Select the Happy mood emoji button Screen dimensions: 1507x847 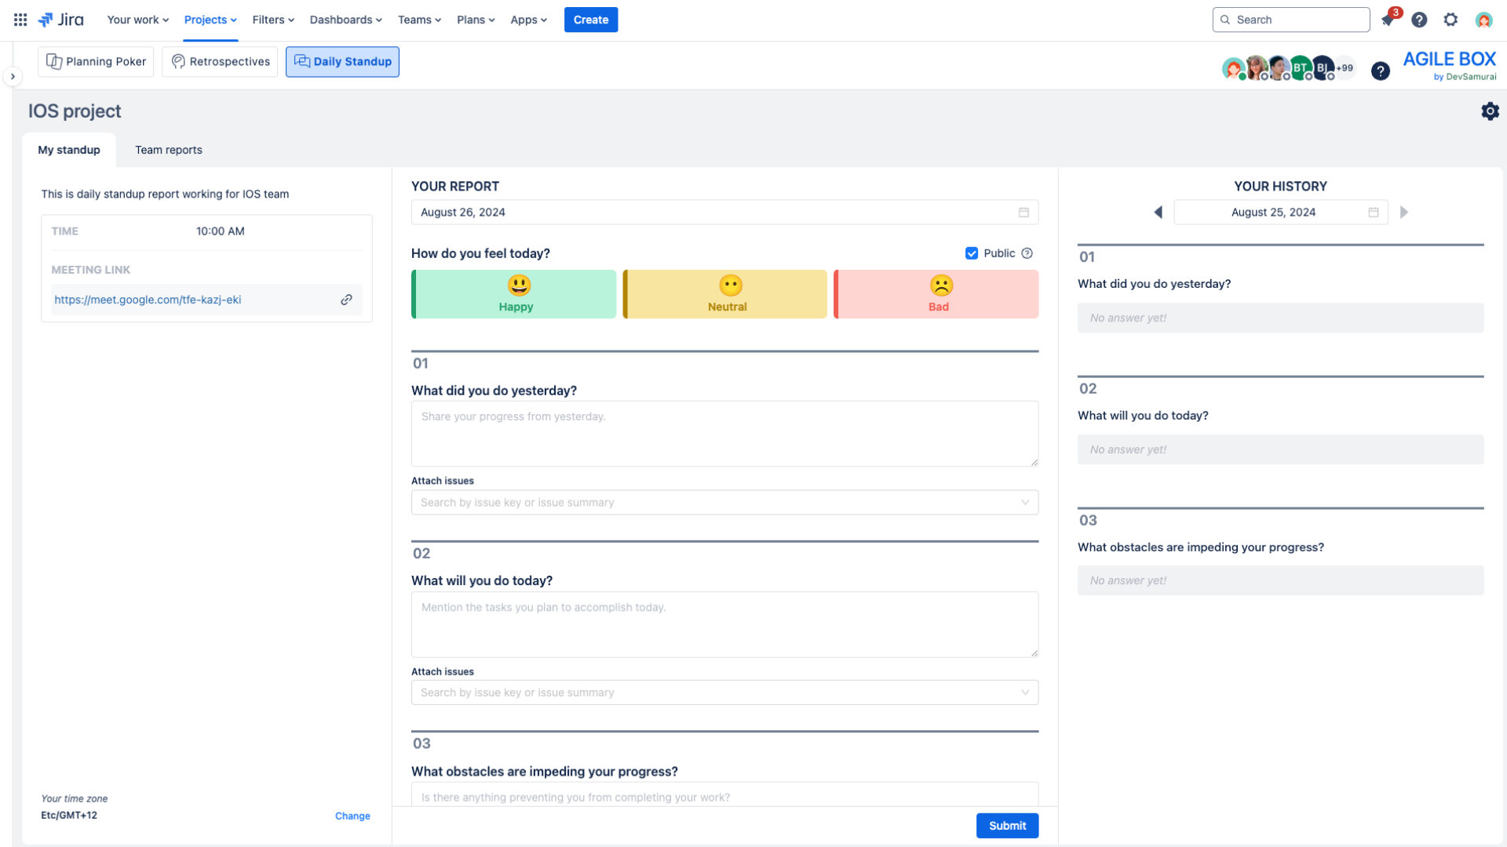(516, 293)
